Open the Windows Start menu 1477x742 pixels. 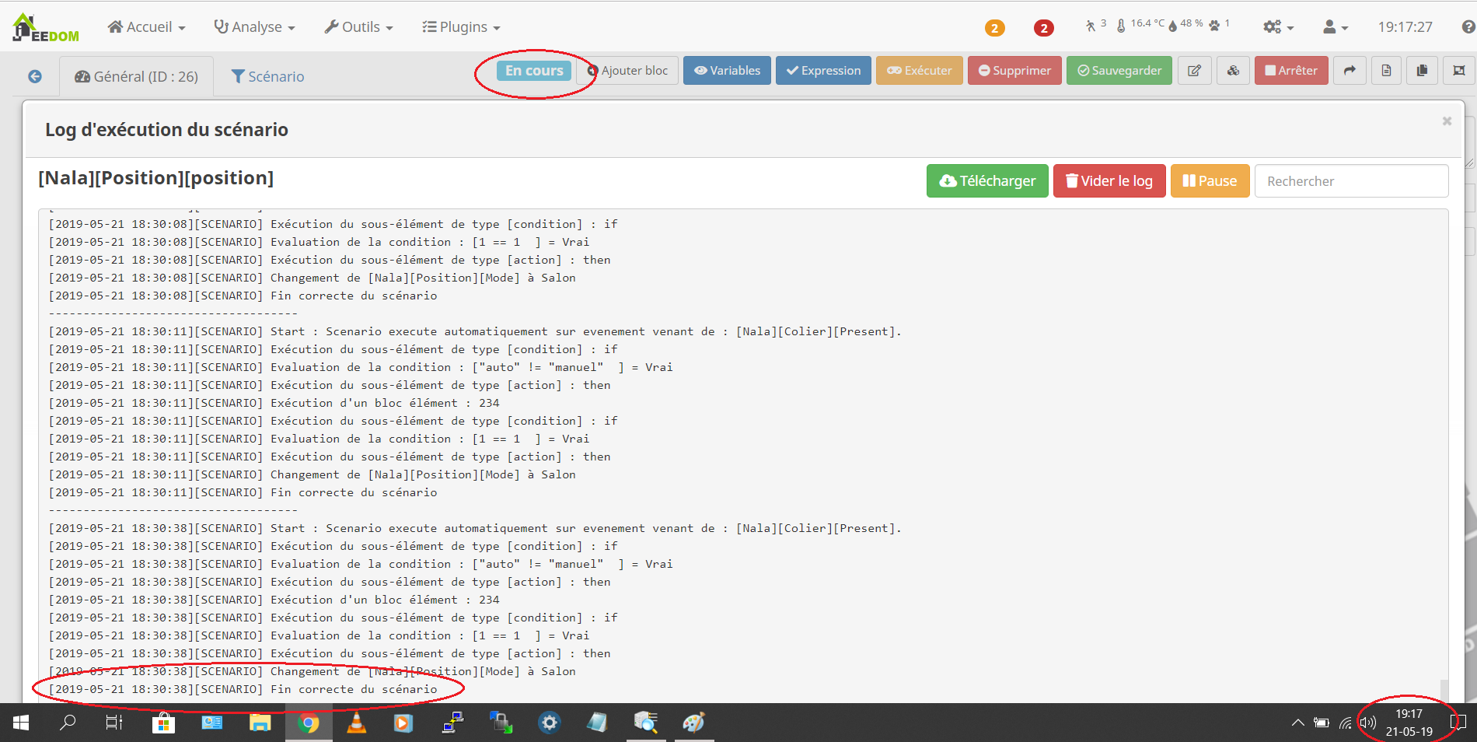[x=21, y=723]
